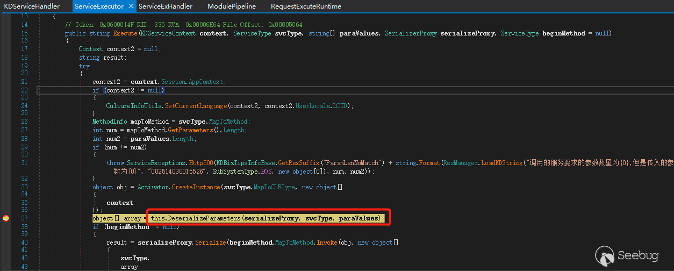Open the ServiceExHandler tab
The image size is (674, 271).
pyautogui.click(x=166, y=6)
